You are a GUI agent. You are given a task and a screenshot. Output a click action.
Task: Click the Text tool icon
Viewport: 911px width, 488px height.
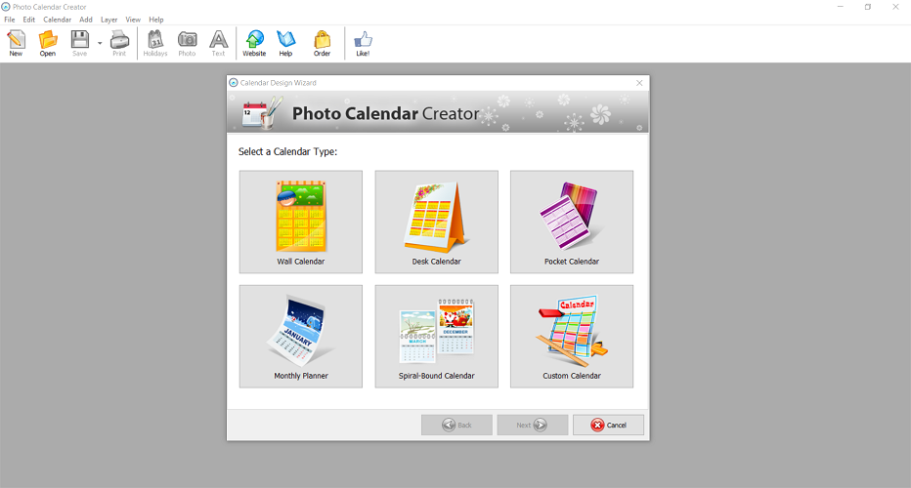pyautogui.click(x=218, y=44)
